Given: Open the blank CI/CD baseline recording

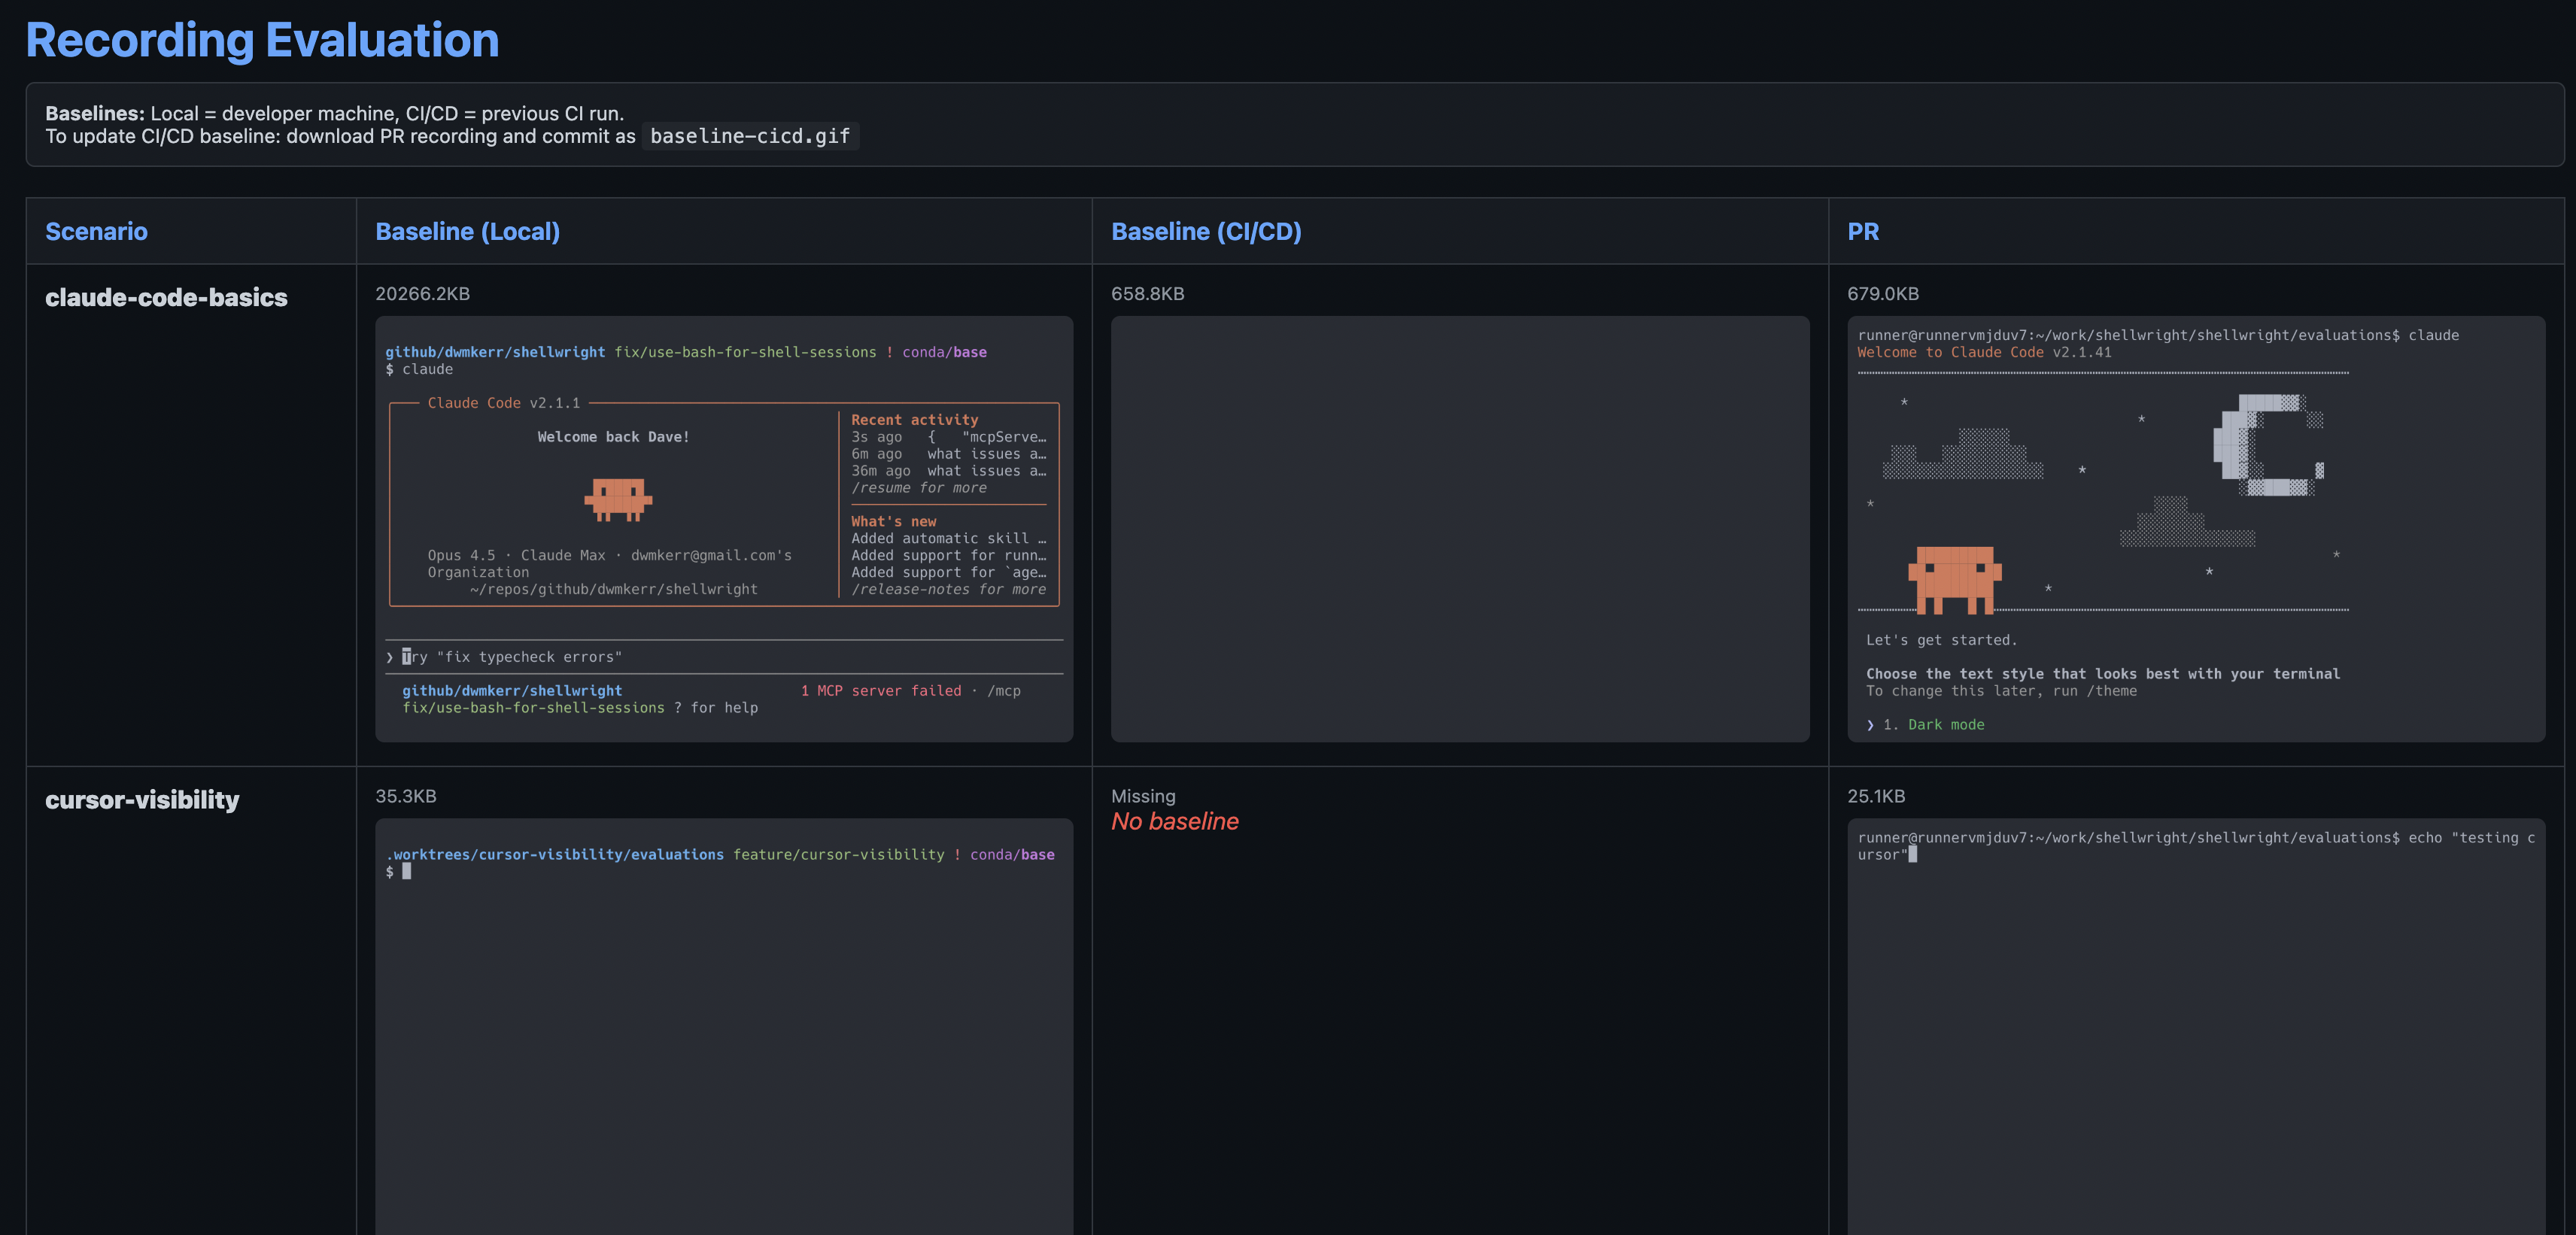Looking at the screenshot, I should coord(1459,528).
